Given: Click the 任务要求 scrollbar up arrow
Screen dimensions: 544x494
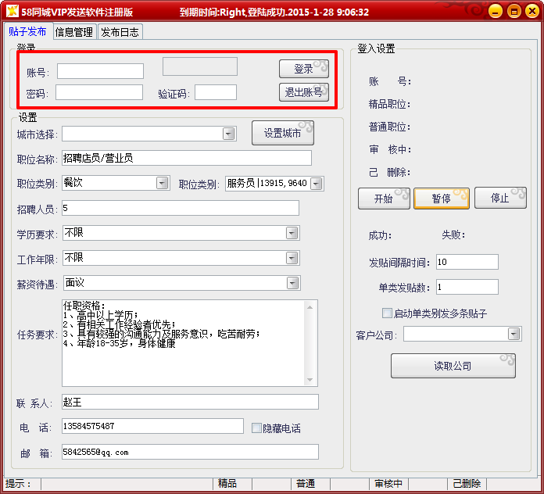Looking at the screenshot, I should point(310,307).
